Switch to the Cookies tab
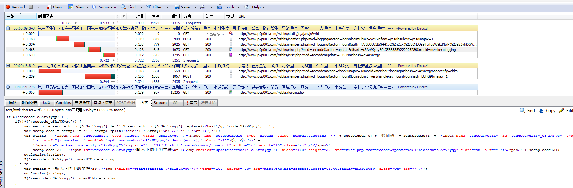 click(63, 103)
